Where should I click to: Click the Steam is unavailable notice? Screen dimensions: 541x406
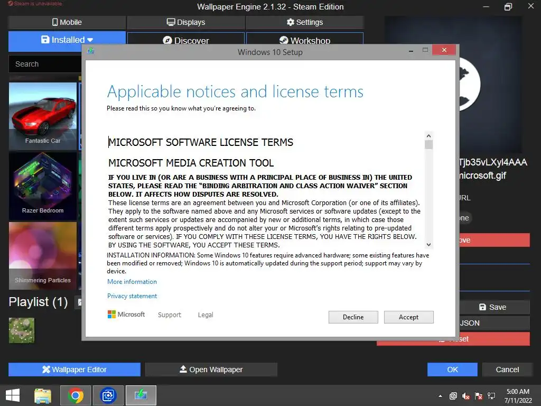point(35,4)
